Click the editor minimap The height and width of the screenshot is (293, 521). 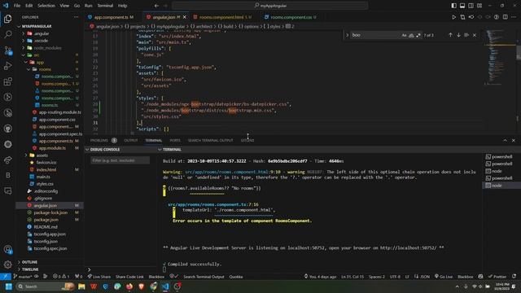click(499, 56)
